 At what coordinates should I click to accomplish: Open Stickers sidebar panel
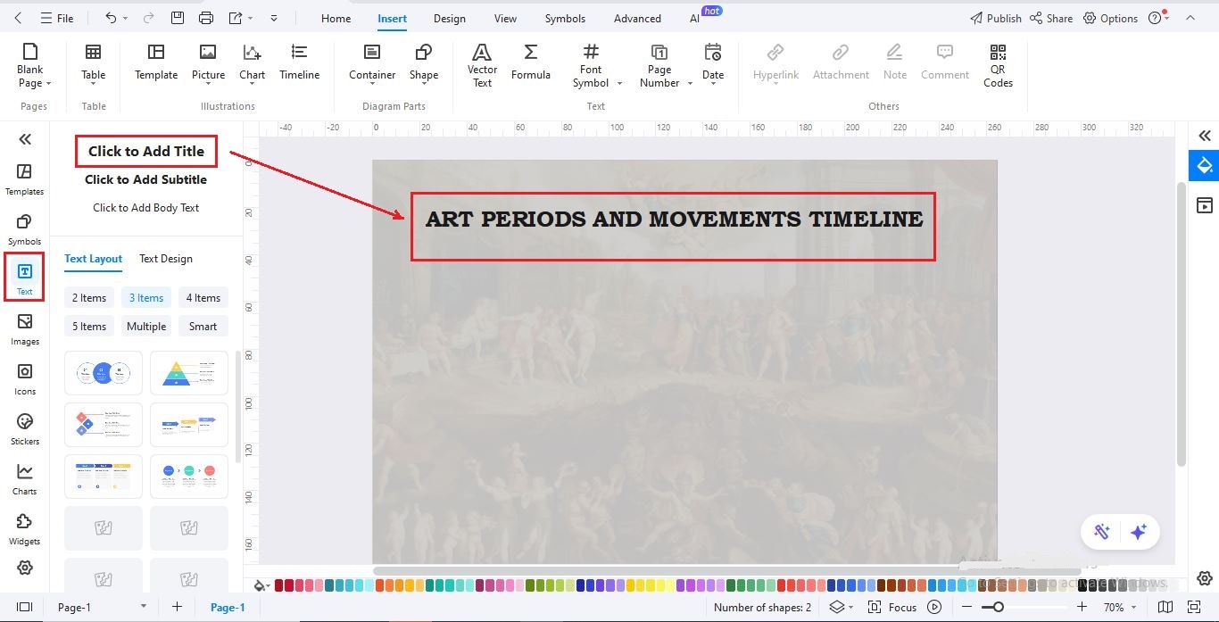[x=25, y=429]
